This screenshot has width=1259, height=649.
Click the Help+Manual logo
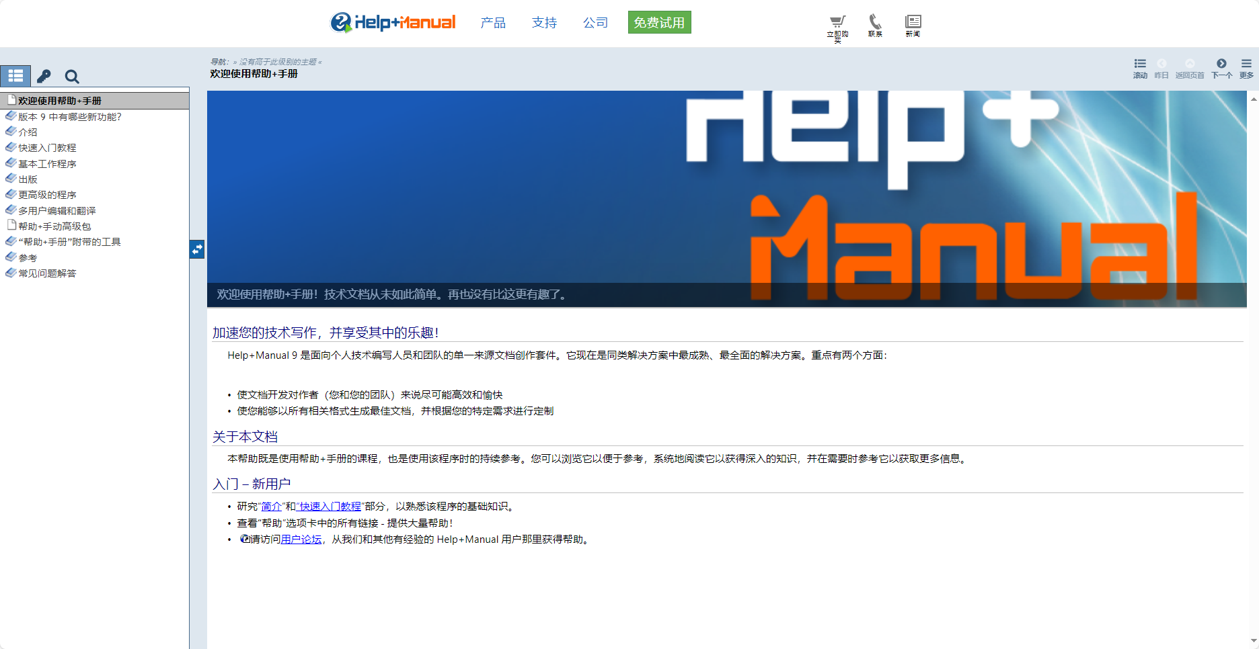coord(393,22)
